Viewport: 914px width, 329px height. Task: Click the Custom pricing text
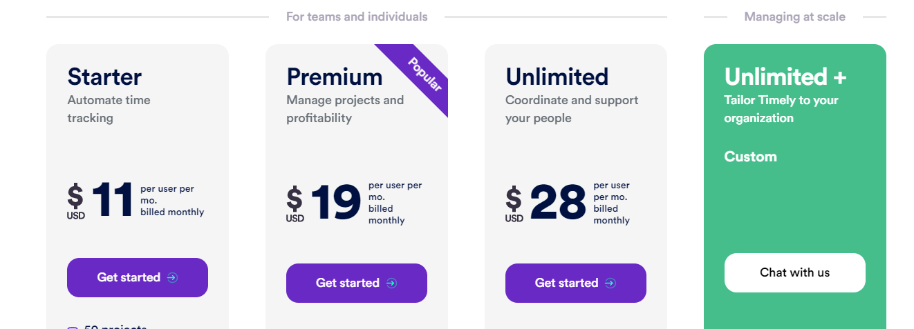pos(750,157)
